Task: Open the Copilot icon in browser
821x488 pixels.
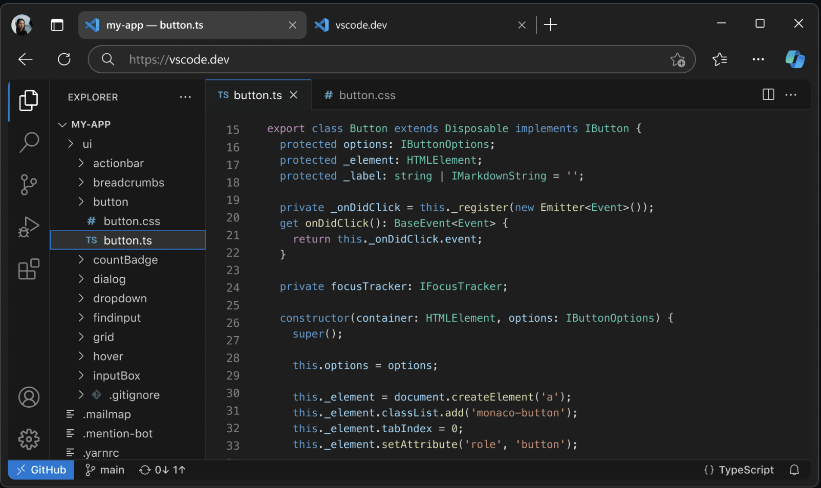Action: coord(795,59)
